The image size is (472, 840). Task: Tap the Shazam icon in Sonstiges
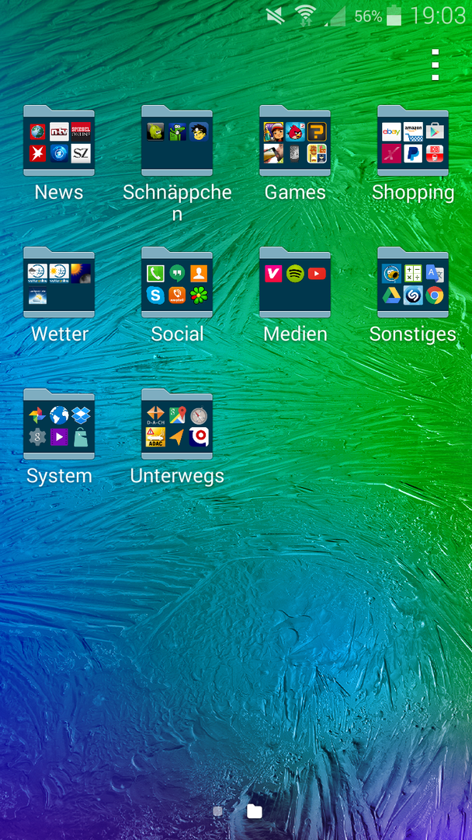(x=413, y=296)
